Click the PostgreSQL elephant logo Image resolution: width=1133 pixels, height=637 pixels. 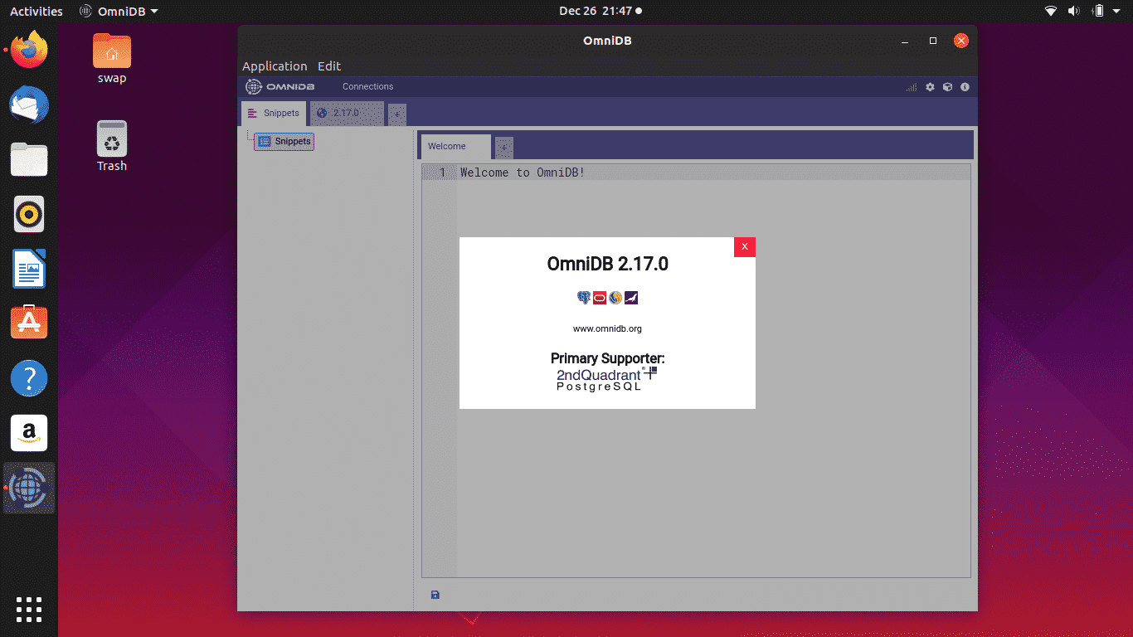584,298
